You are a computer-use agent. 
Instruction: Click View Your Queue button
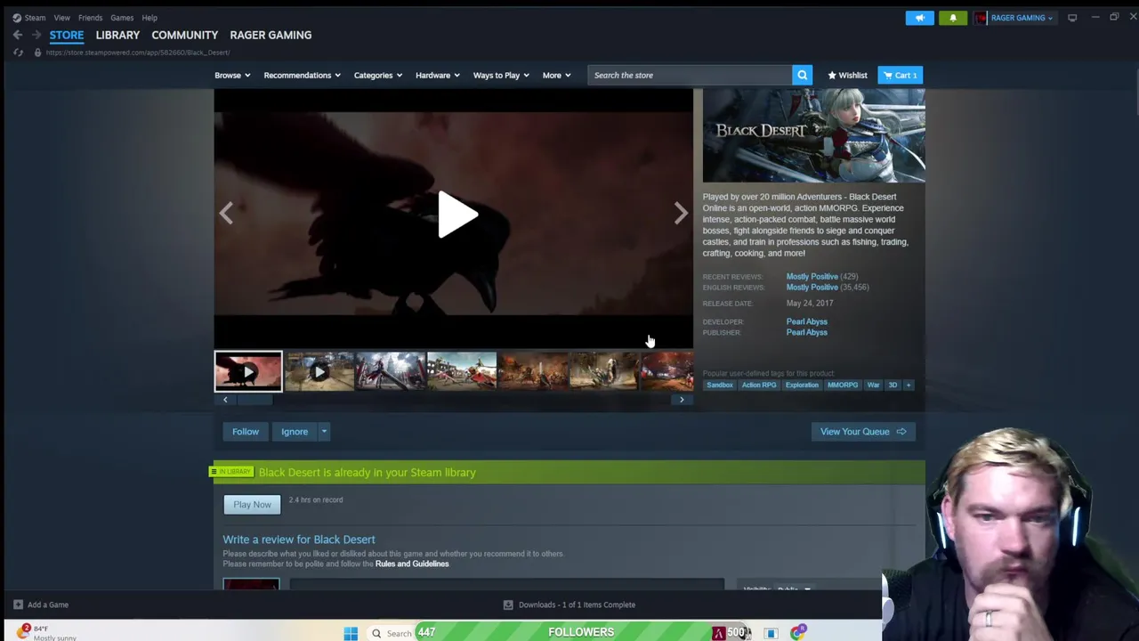pyautogui.click(x=863, y=432)
